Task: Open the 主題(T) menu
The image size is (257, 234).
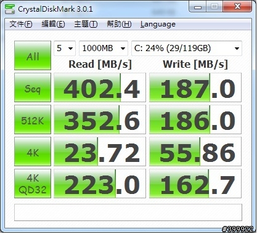Action: (86, 24)
